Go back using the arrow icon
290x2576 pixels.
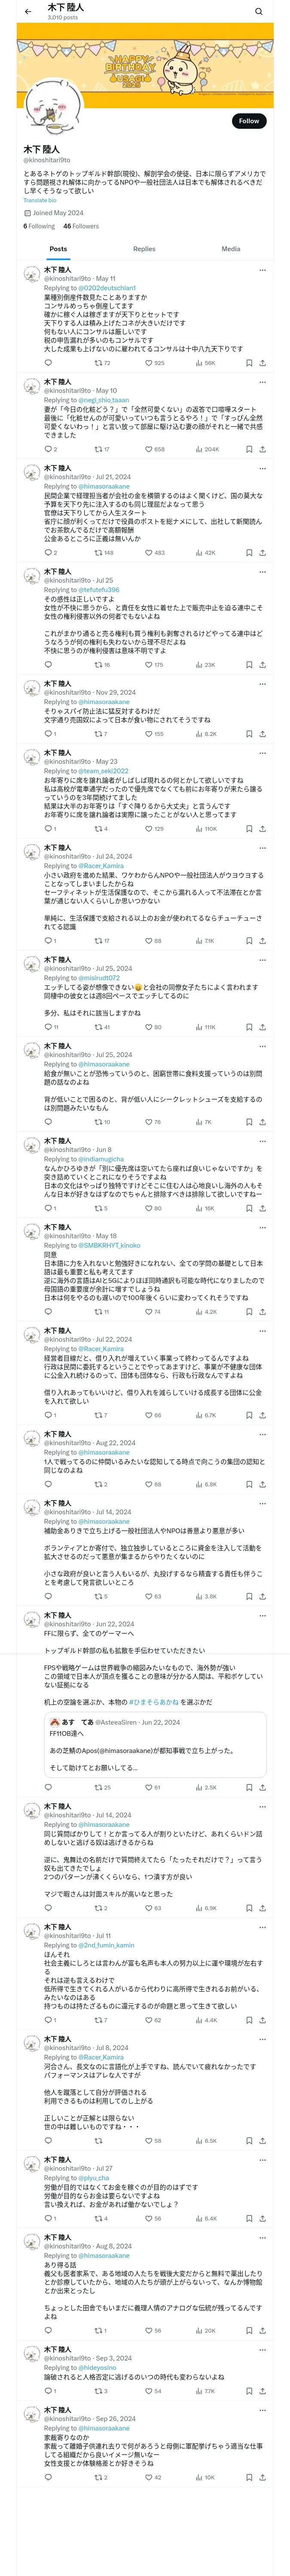click(x=27, y=11)
